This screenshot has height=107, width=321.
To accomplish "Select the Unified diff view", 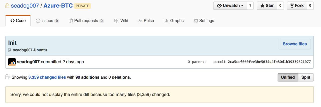I will coord(288,77).
